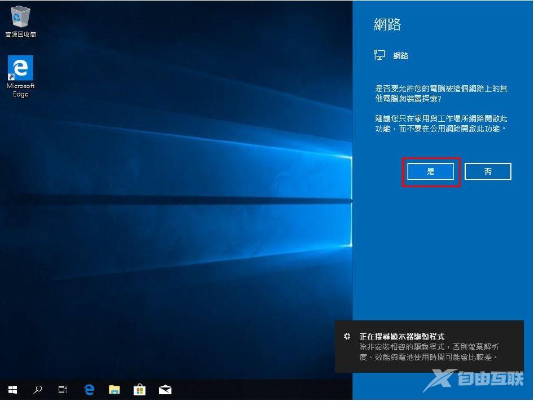Open Task View on the taskbar
The image size is (534, 401).
[x=63, y=389]
